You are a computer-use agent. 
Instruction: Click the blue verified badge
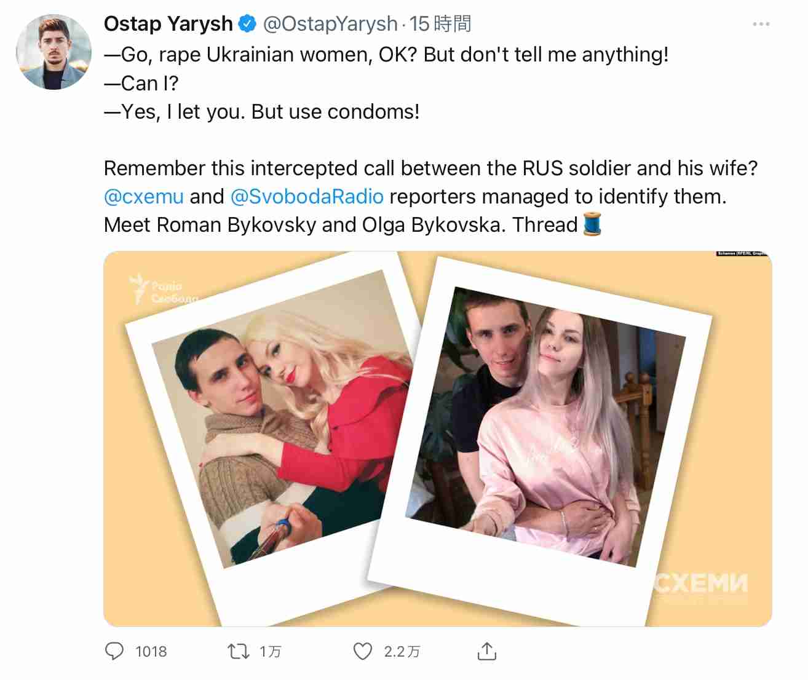pyautogui.click(x=247, y=24)
